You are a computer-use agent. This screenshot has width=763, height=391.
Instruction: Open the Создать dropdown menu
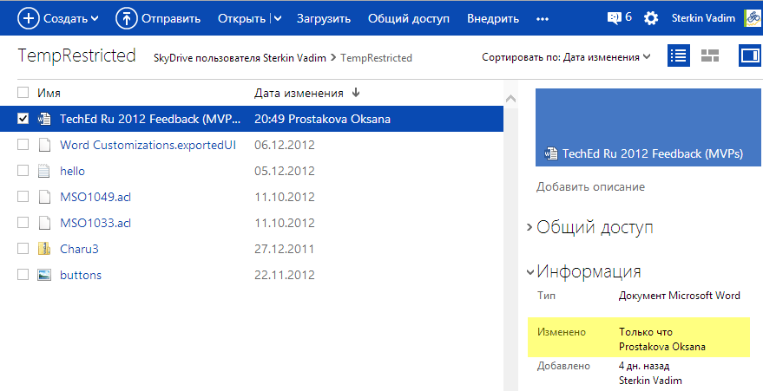[71, 18]
